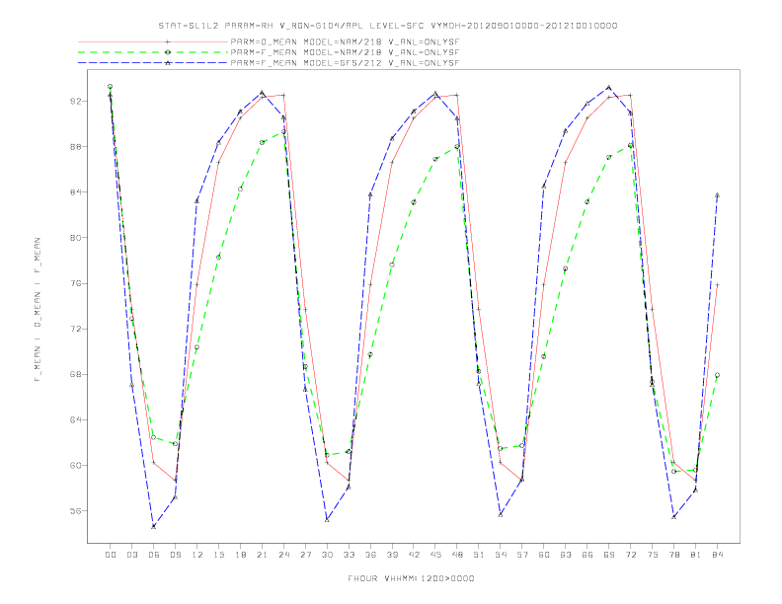Click the vertical axis title F_MEAN | O_MEAN | F_MEAN
The height and width of the screenshot is (604, 782).
(38, 310)
